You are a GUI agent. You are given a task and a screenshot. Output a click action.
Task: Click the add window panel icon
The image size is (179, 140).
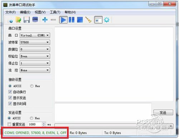98,20
